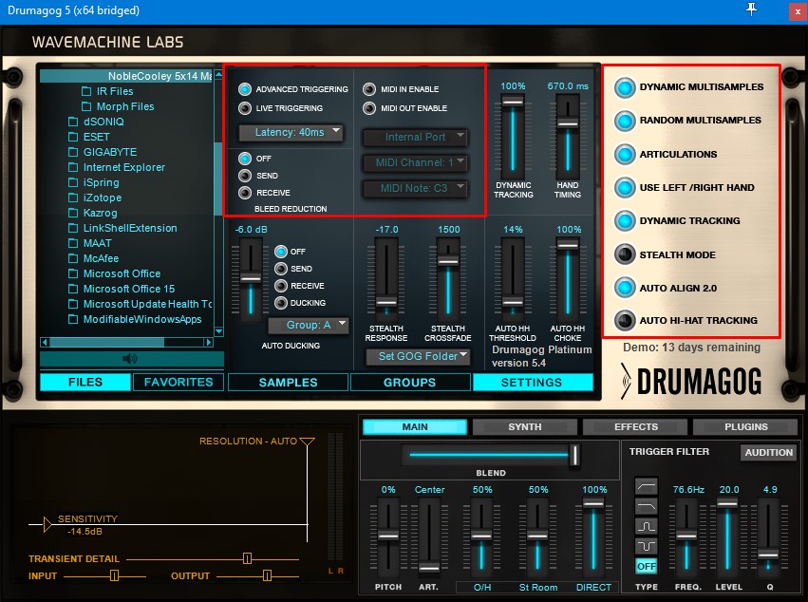808x602 pixels.
Task: Open the Effects tab
Action: [636, 426]
